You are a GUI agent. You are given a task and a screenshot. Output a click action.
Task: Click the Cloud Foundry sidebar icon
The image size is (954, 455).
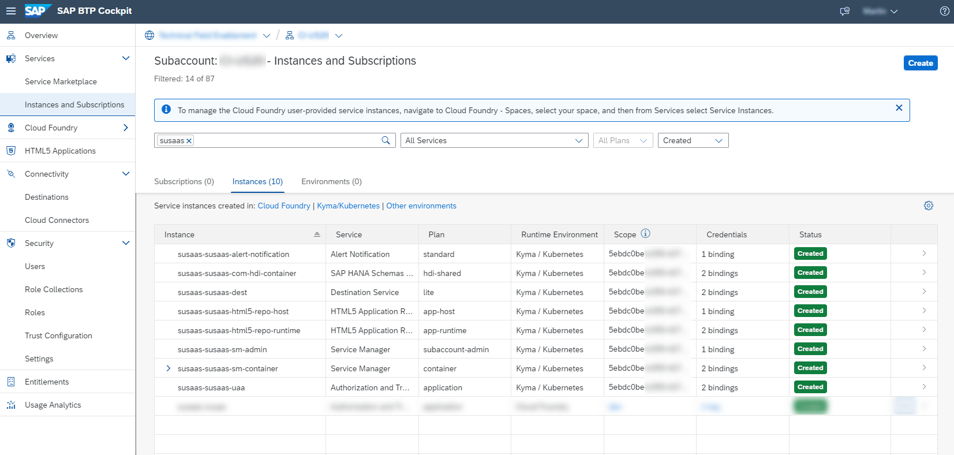11,128
